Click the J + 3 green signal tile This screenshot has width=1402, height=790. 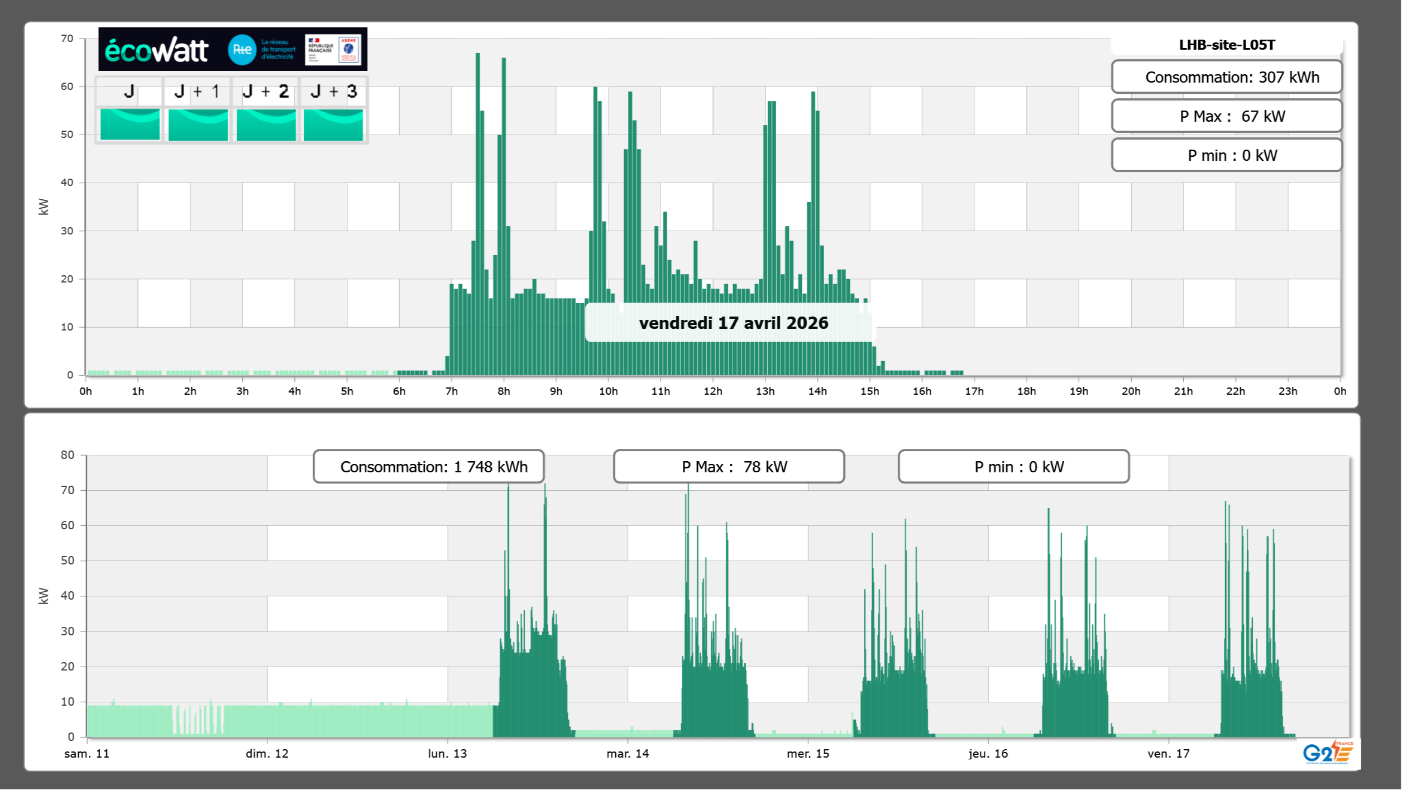(x=333, y=125)
